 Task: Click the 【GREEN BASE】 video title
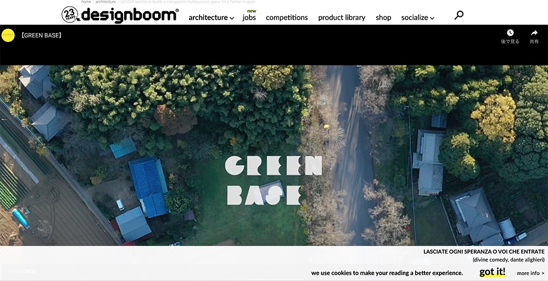coord(41,35)
